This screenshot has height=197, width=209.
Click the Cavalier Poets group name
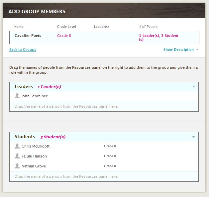click(x=28, y=36)
